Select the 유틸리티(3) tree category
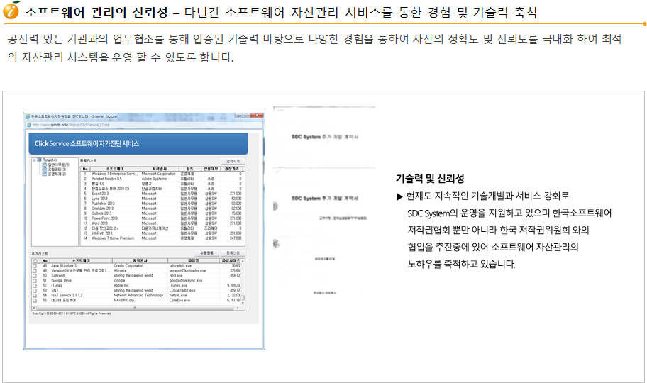This screenshot has width=647, height=383. [57, 170]
